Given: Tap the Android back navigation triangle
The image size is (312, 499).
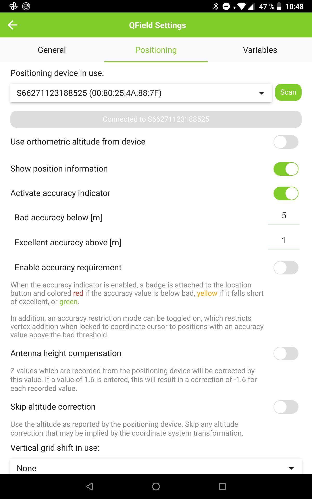Looking at the screenshot, I should point(89,486).
